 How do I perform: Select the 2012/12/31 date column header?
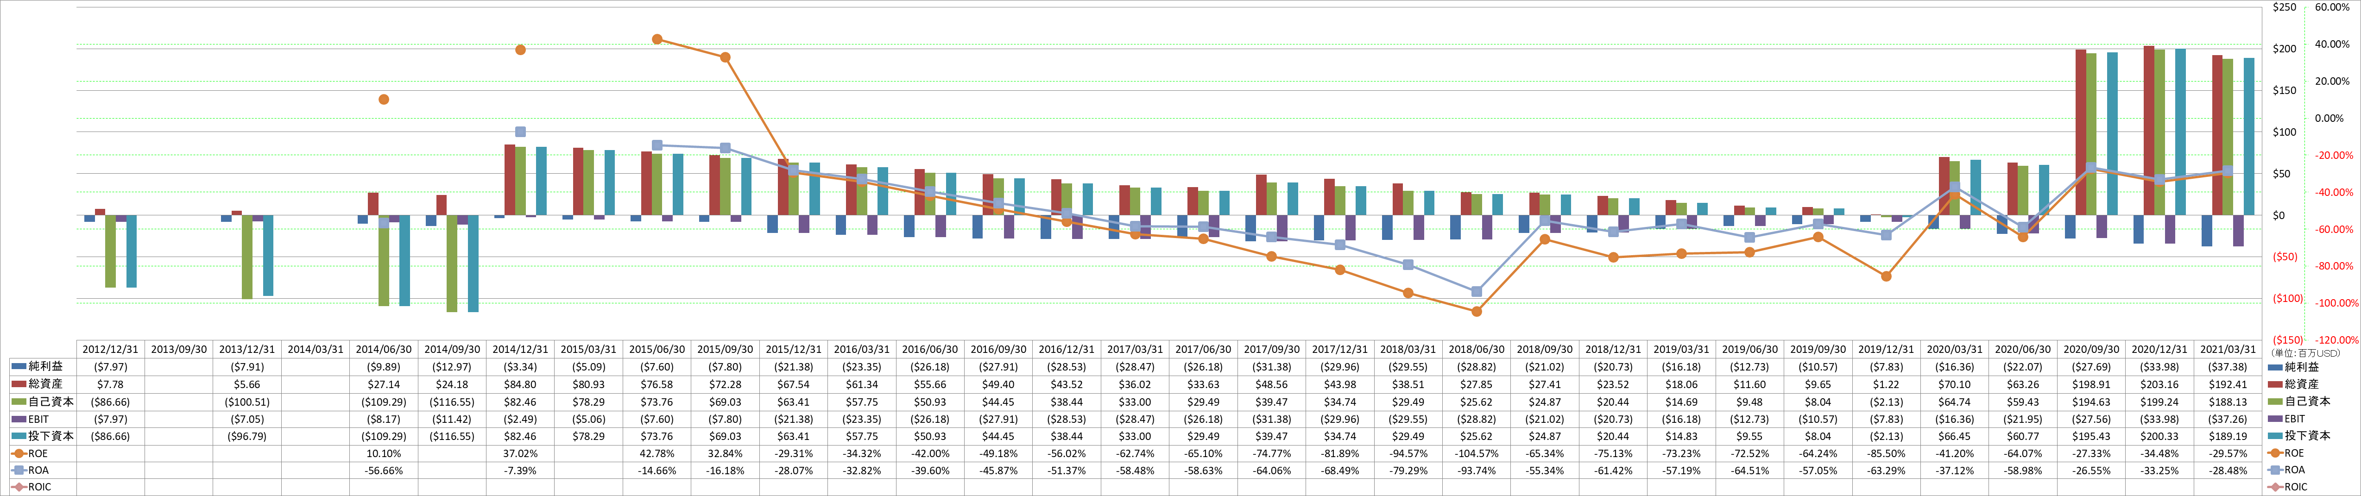point(110,349)
